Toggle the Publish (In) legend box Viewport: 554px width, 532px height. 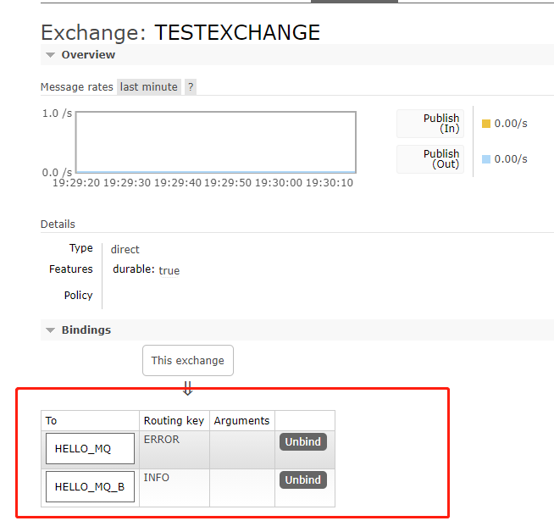click(430, 124)
